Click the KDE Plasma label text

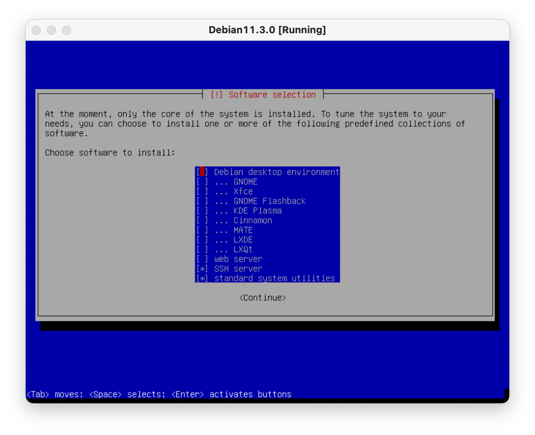point(257,211)
